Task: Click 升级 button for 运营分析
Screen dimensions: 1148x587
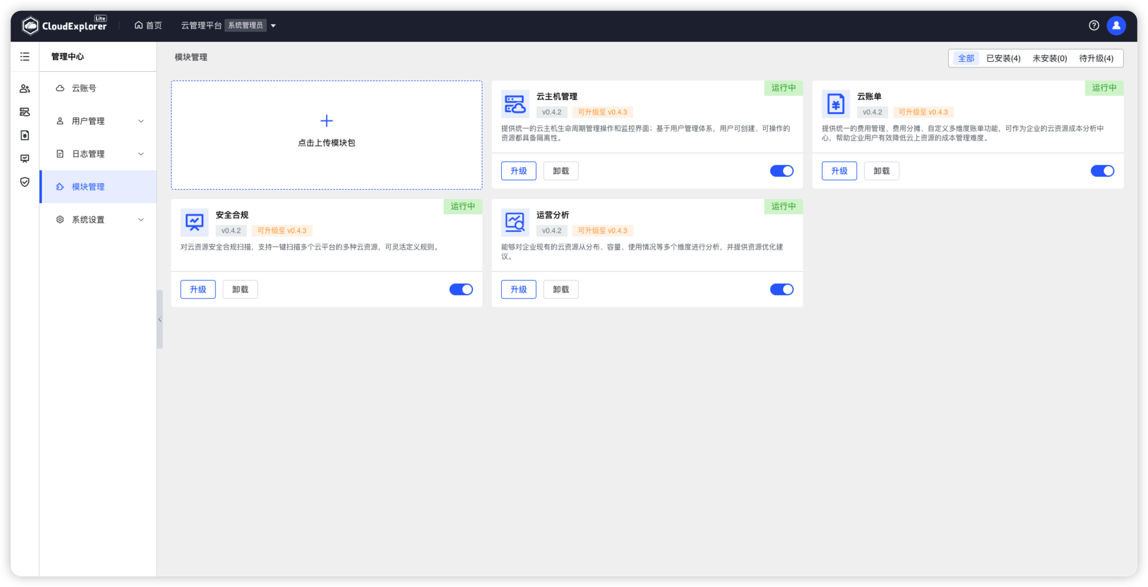Action: pyautogui.click(x=518, y=289)
